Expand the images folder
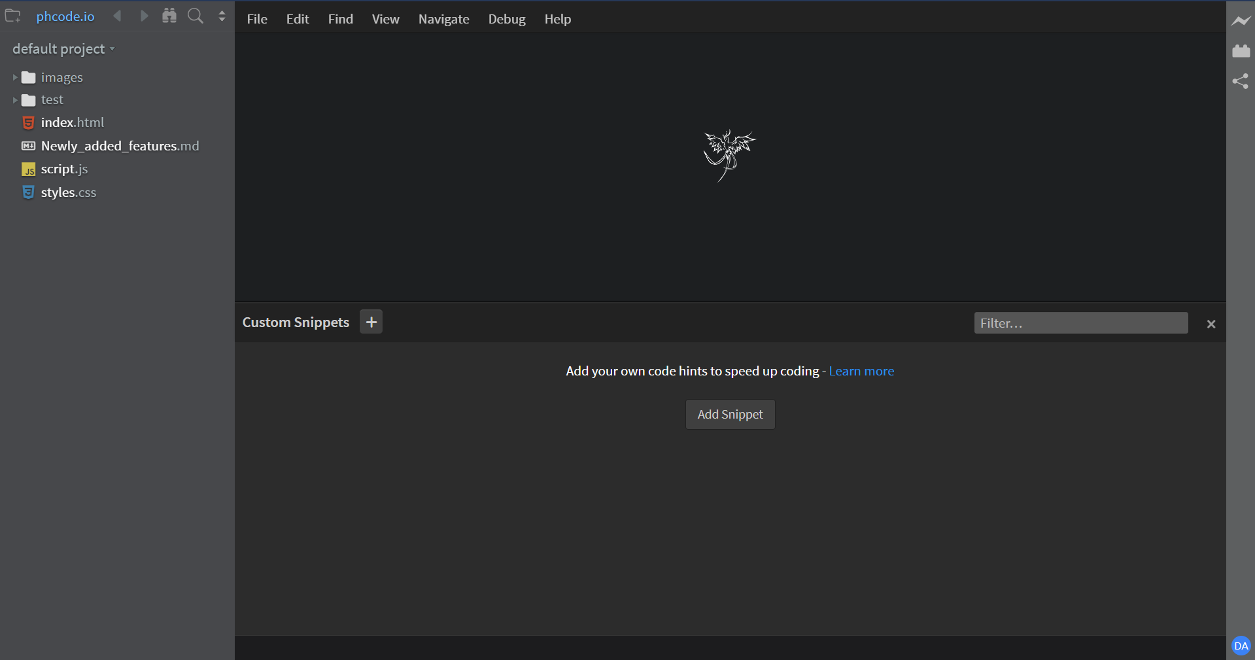The height and width of the screenshot is (660, 1255). pos(14,77)
